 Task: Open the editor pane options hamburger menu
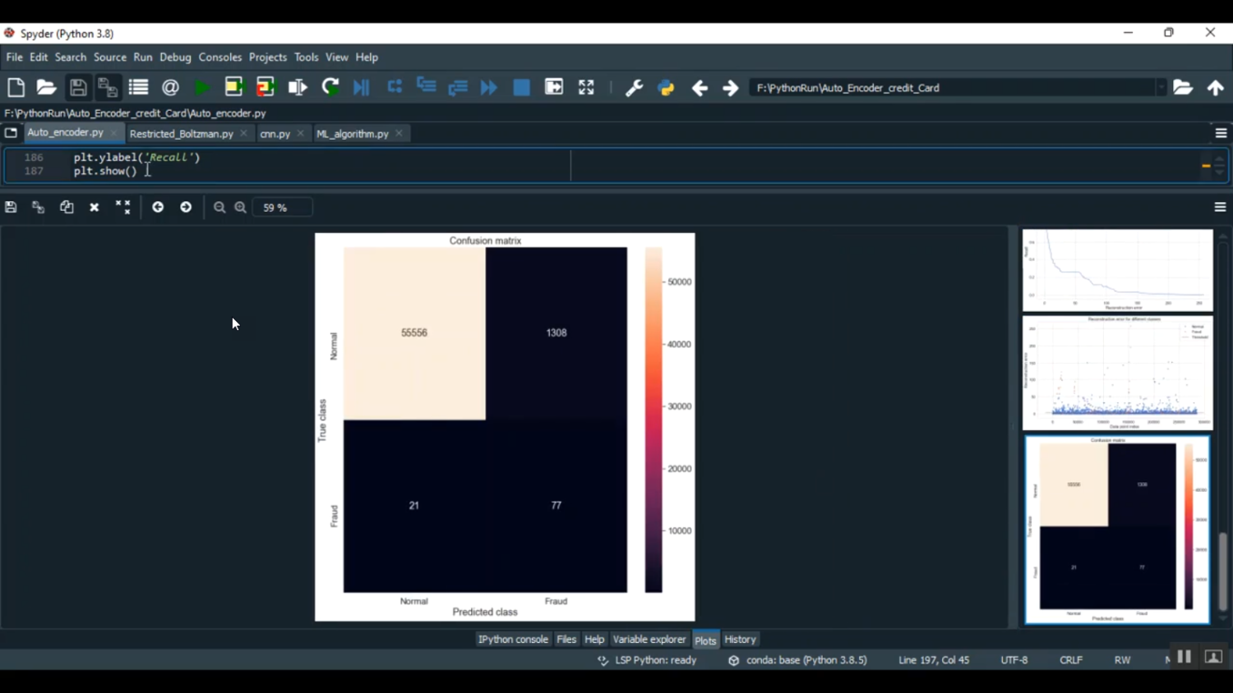pyautogui.click(x=1221, y=133)
